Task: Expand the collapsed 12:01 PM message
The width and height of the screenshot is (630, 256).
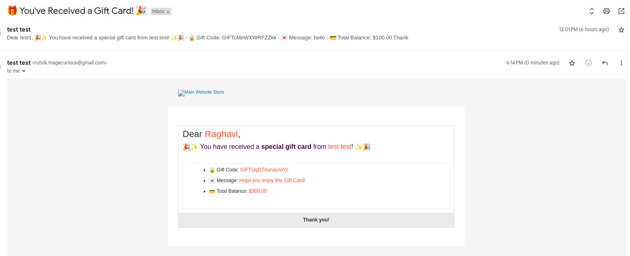Action: tap(206, 37)
